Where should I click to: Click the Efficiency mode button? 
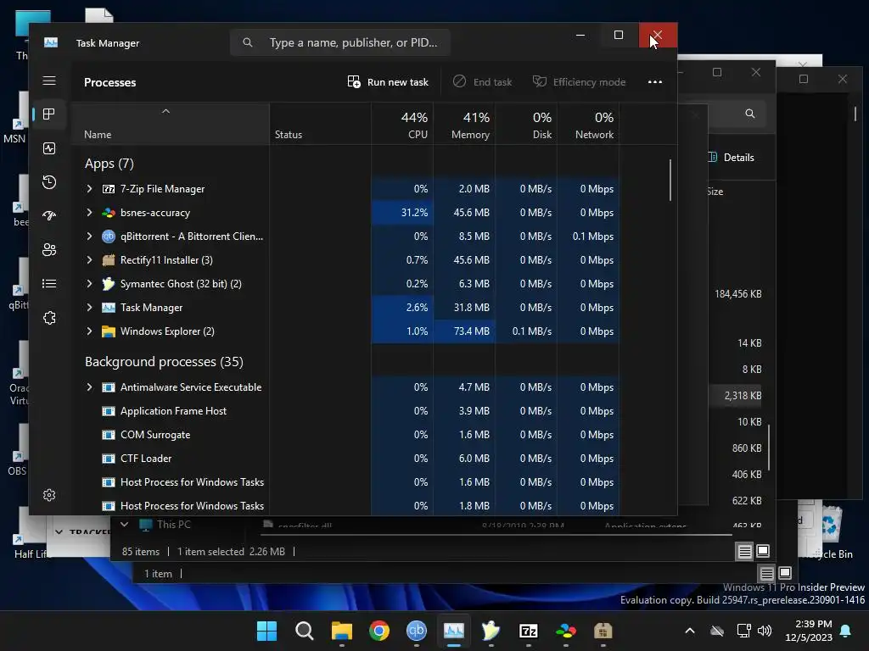click(x=579, y=82)
